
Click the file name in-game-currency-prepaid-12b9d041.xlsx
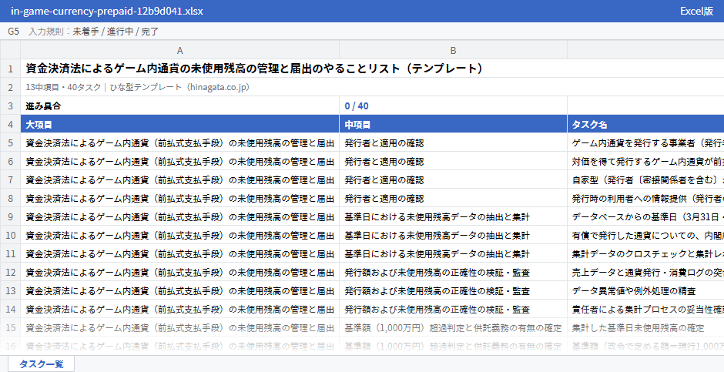pos(106,11)
